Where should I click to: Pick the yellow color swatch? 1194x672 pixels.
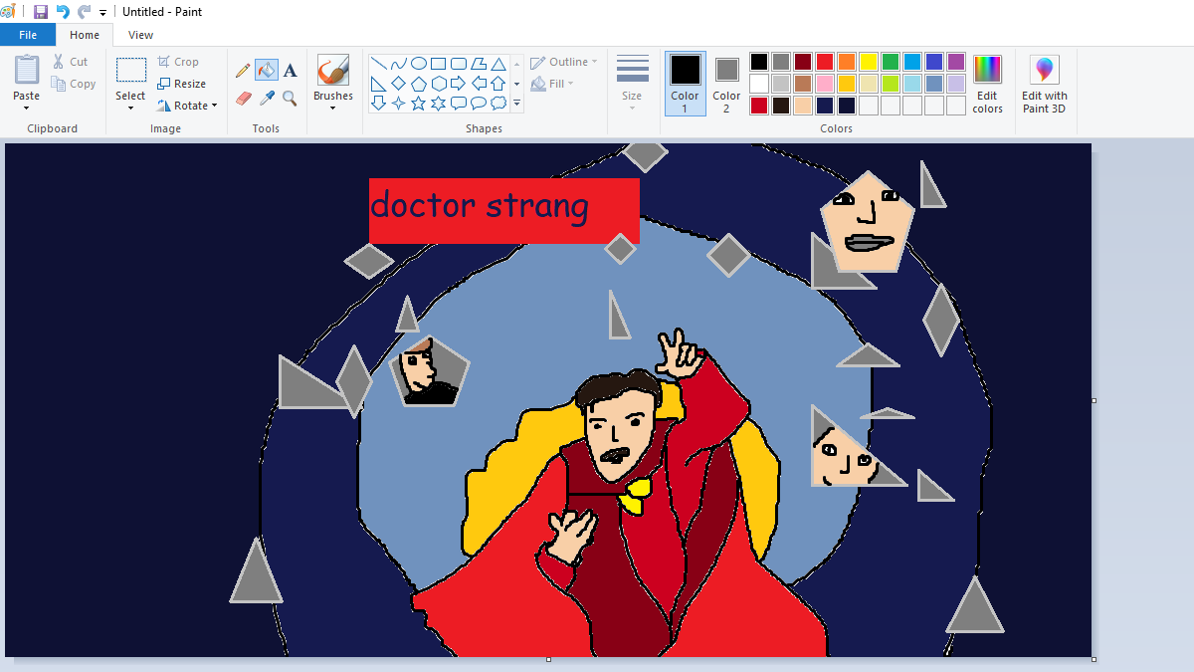pyautogui.click(x=869, y=62)
